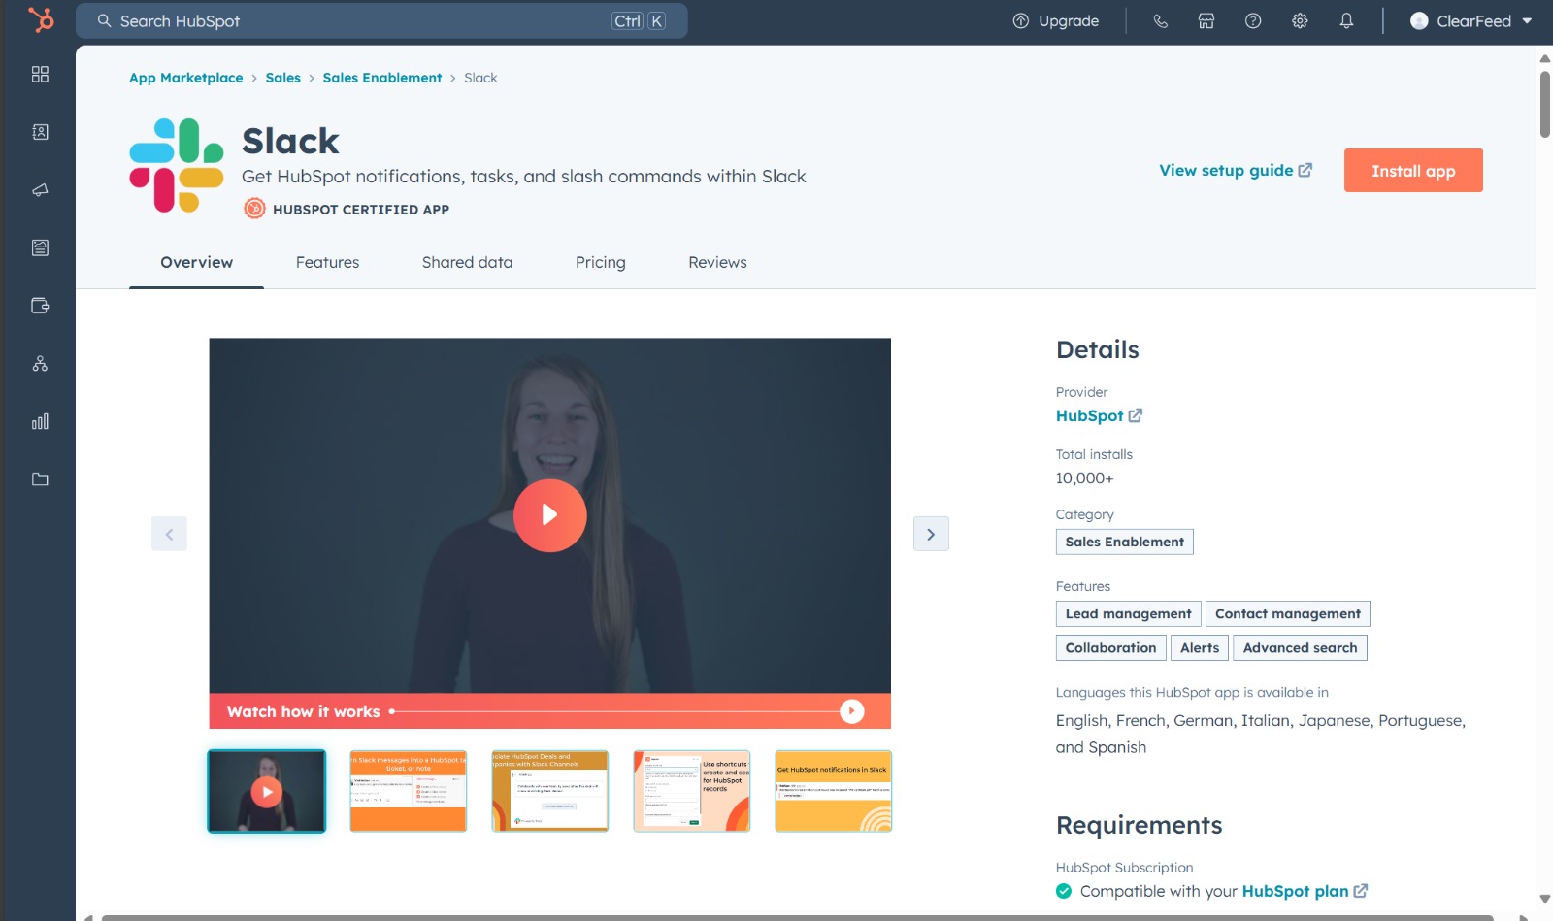Click the Upgrade button
The width and height of the screenshot is (1553, 921).
coord(1056,21)
